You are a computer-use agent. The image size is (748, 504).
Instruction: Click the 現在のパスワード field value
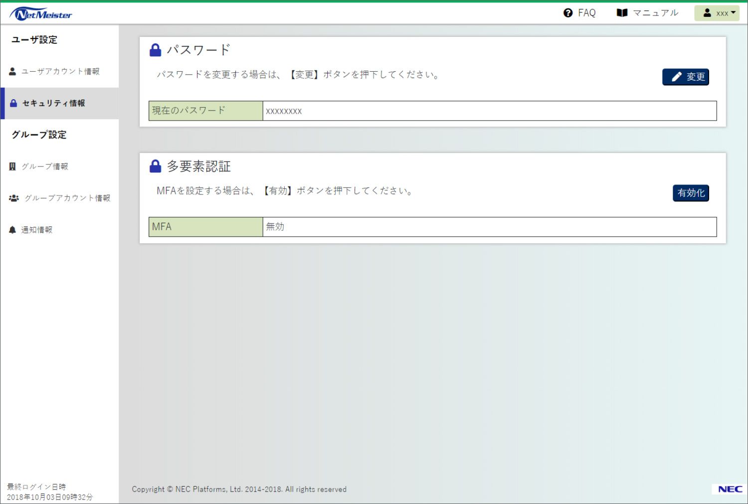489,111
